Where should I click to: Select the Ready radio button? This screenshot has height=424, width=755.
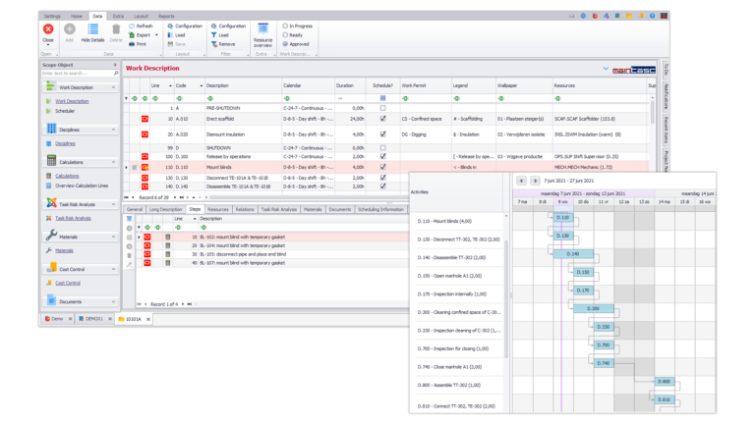(285, 35)
